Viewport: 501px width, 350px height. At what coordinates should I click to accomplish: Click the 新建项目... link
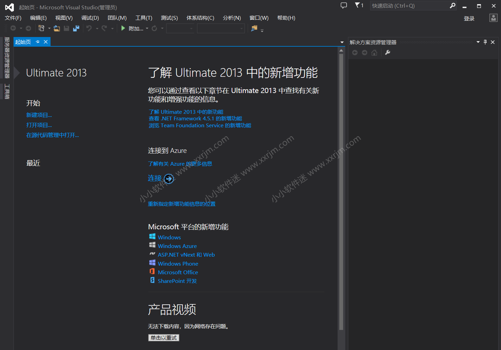click(x=39, y=115)
